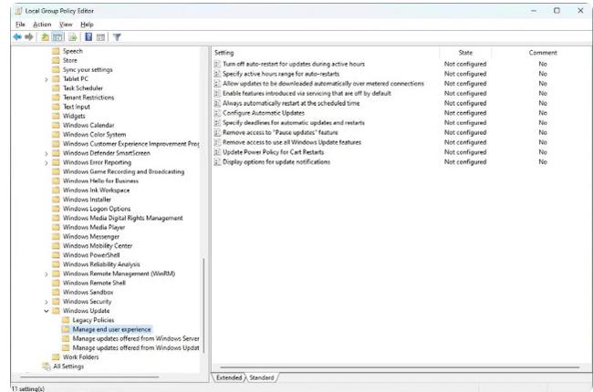Viewport: 593px width, 392px height.
Task: Open the View menu
Action: pyautogui.click(x=66, y=24)
